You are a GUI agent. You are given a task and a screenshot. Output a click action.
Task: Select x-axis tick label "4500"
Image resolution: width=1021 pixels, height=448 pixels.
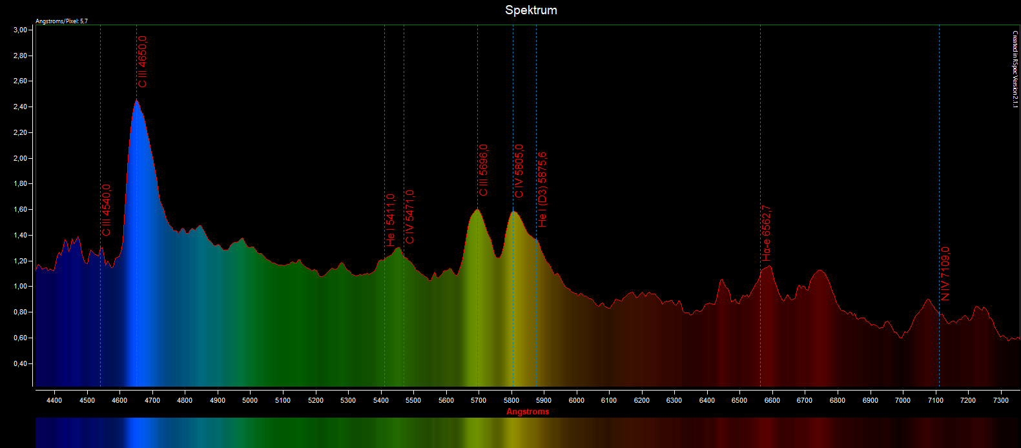87,400
